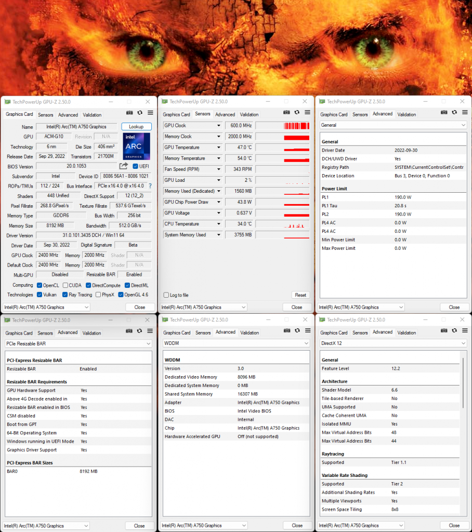Toggle the Ray Tracing checkbox
This screenshot has width=472, height=532.
[x=65, y=295]
